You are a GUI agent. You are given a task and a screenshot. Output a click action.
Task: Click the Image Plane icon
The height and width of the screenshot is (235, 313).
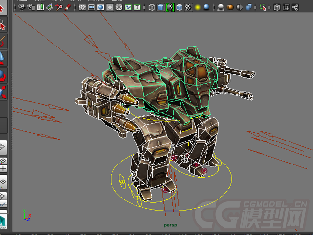(x=49, y=8)
